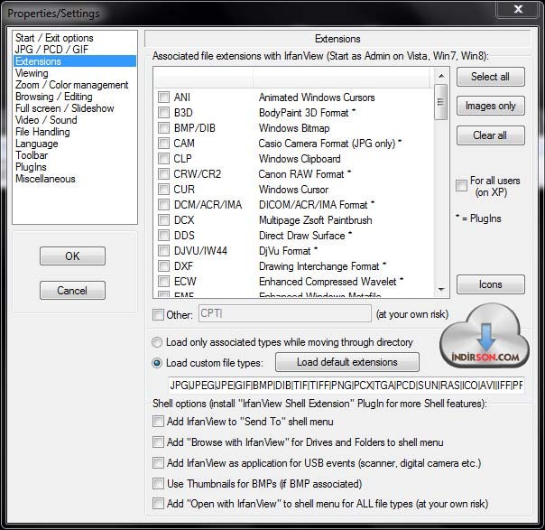Viewport: 545px width, 530px height.
Task: Go to Viewing settings
Action: coord(32,73)
